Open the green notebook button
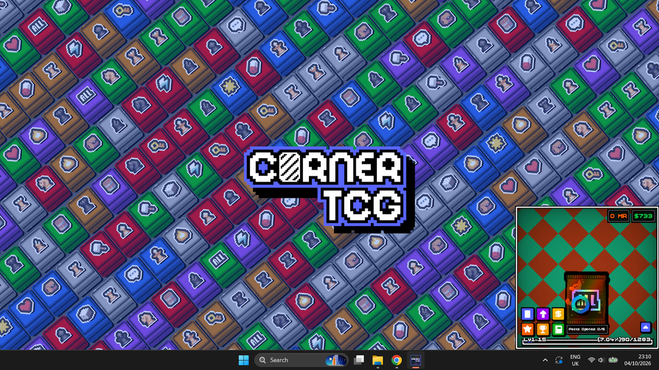This screenshot has width=659, height=370. [558, 329]
